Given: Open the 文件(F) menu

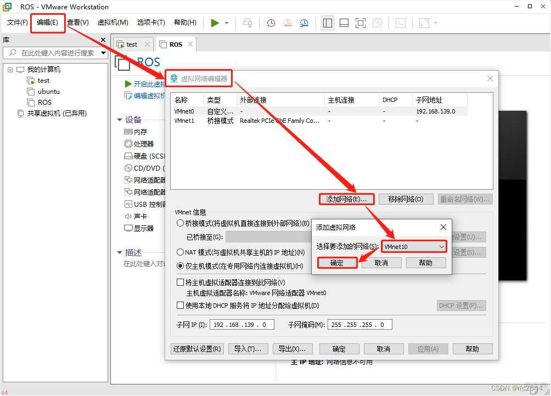Looking at the screenshot, I should [x=17, y=22].
